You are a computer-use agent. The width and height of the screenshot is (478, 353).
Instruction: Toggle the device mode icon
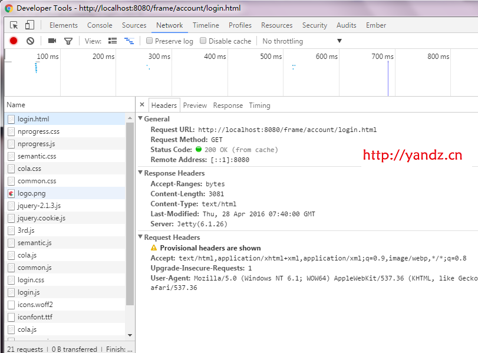pos(29,25)
